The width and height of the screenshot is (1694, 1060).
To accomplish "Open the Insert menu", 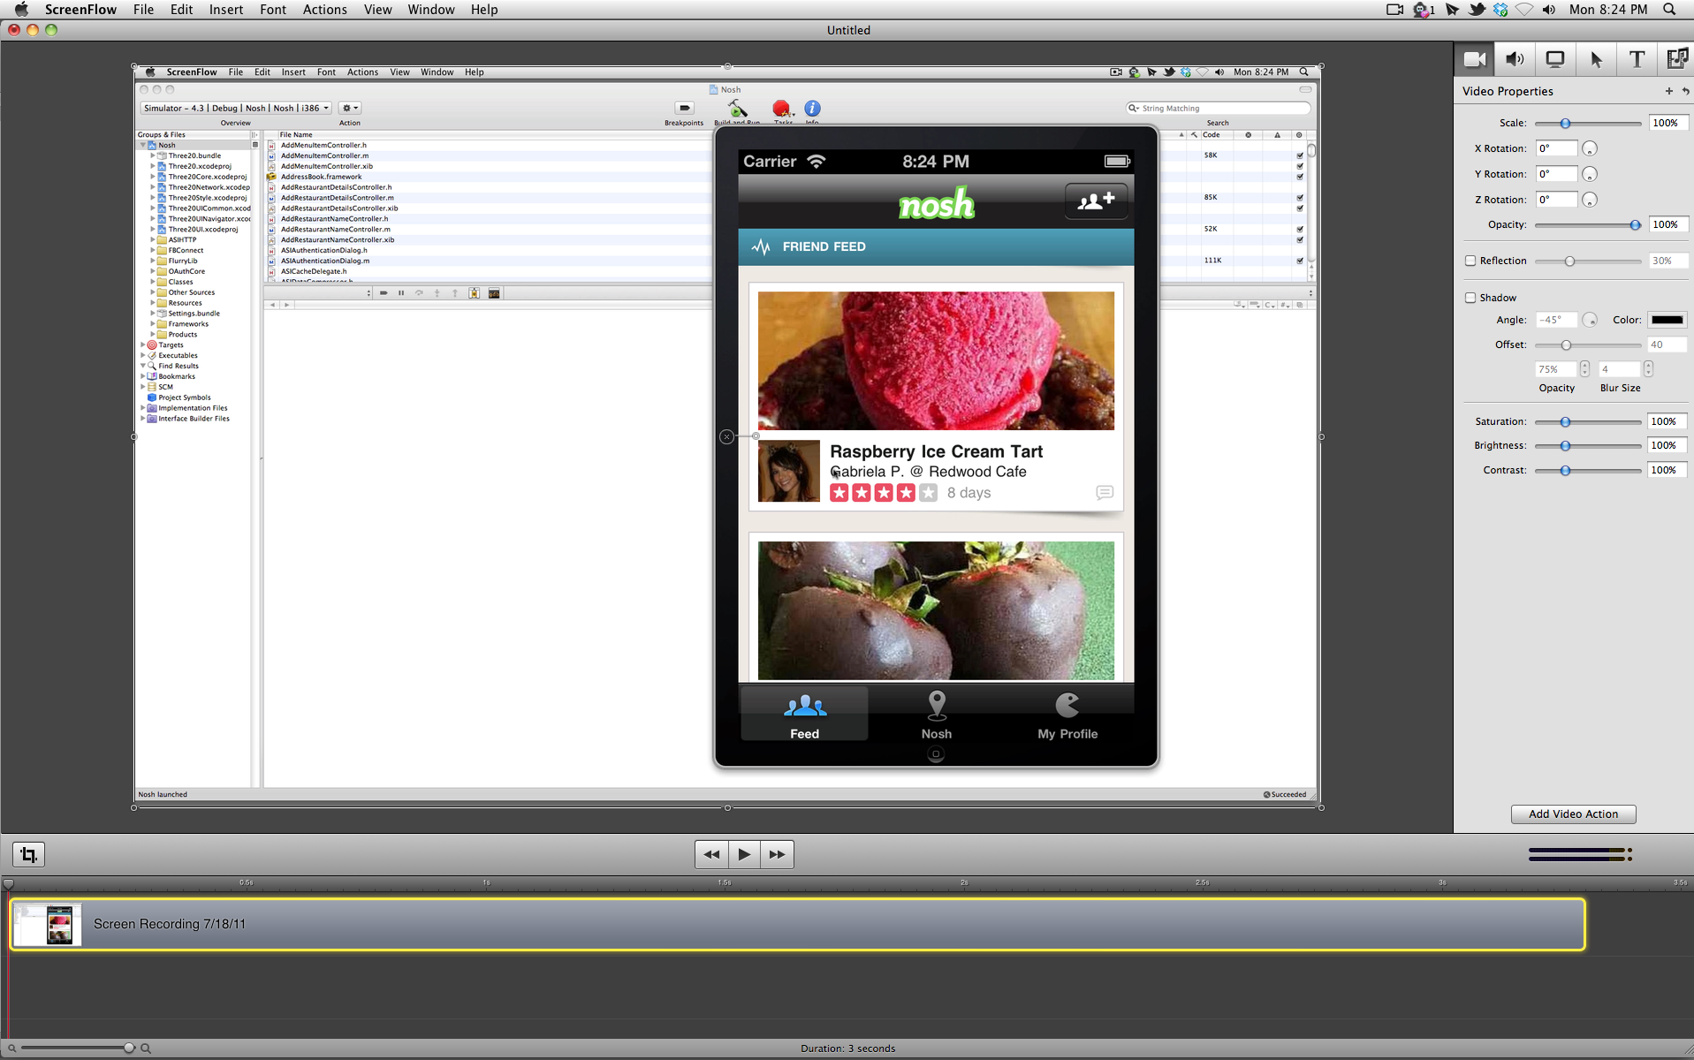I will pos(226,10).
